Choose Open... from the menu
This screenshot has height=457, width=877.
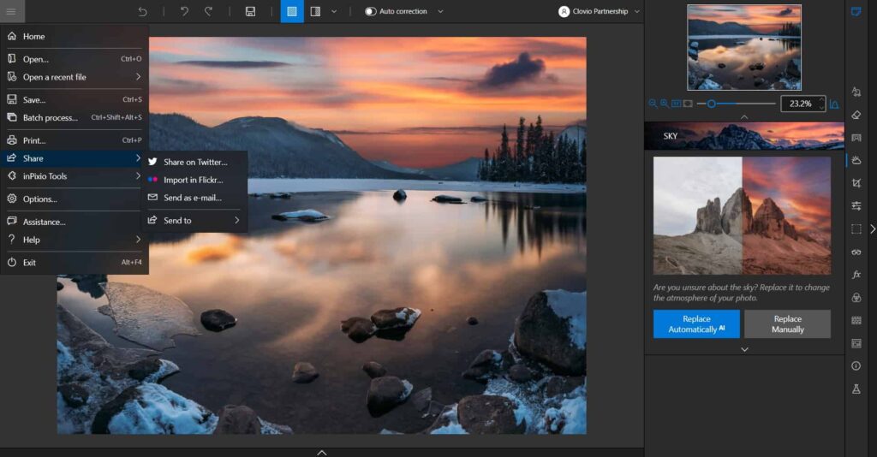coord(75,59)
